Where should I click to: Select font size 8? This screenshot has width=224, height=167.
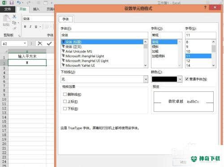point(198,42)
